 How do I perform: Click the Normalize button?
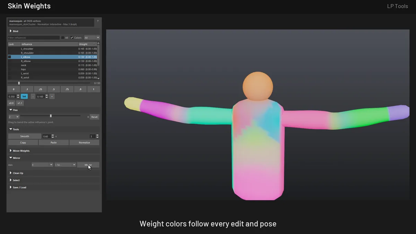[84, 142]
